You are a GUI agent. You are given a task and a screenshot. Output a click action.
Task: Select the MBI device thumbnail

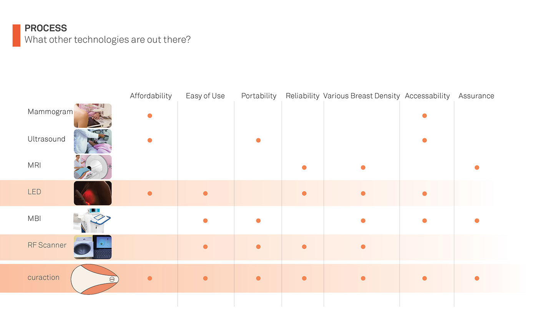pos(93,220)
